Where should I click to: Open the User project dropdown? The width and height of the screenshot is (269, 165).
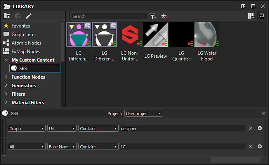(143, 113)
